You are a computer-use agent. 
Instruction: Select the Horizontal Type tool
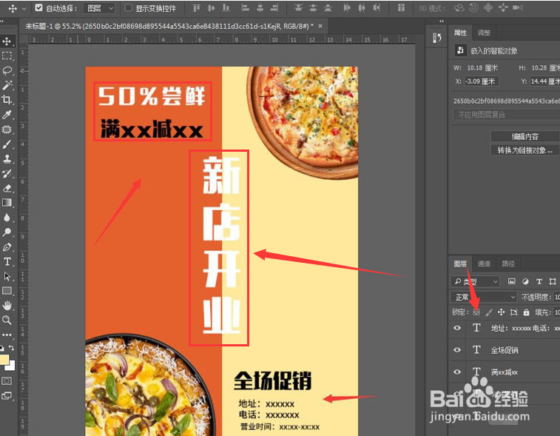pos(7,261)
